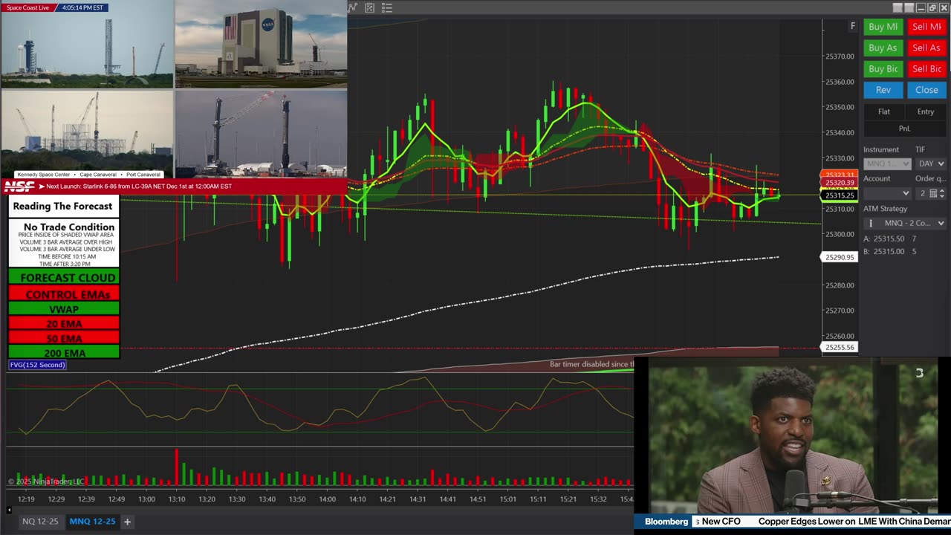951x535 pixels.
Task: Click the Sell Bid button
Action: [x=926, y=69]
